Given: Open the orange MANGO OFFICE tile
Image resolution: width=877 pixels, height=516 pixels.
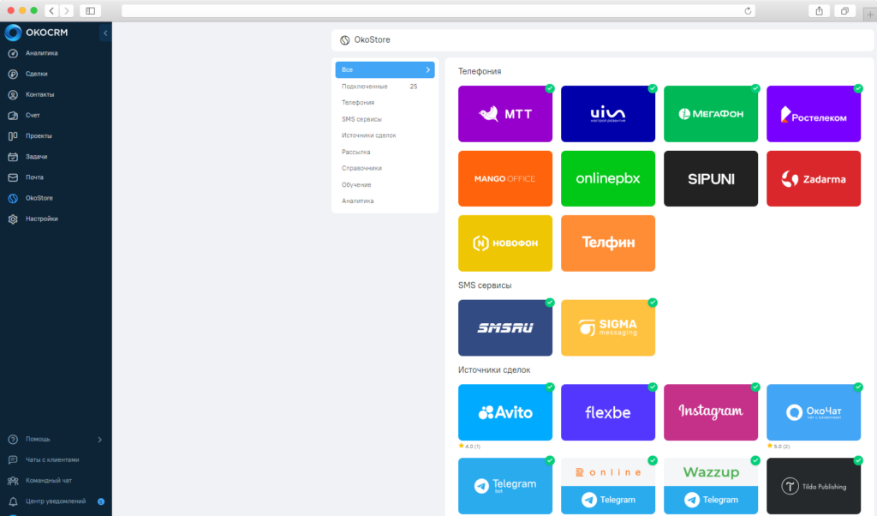Looking at the screenshot, I should 505,178.
